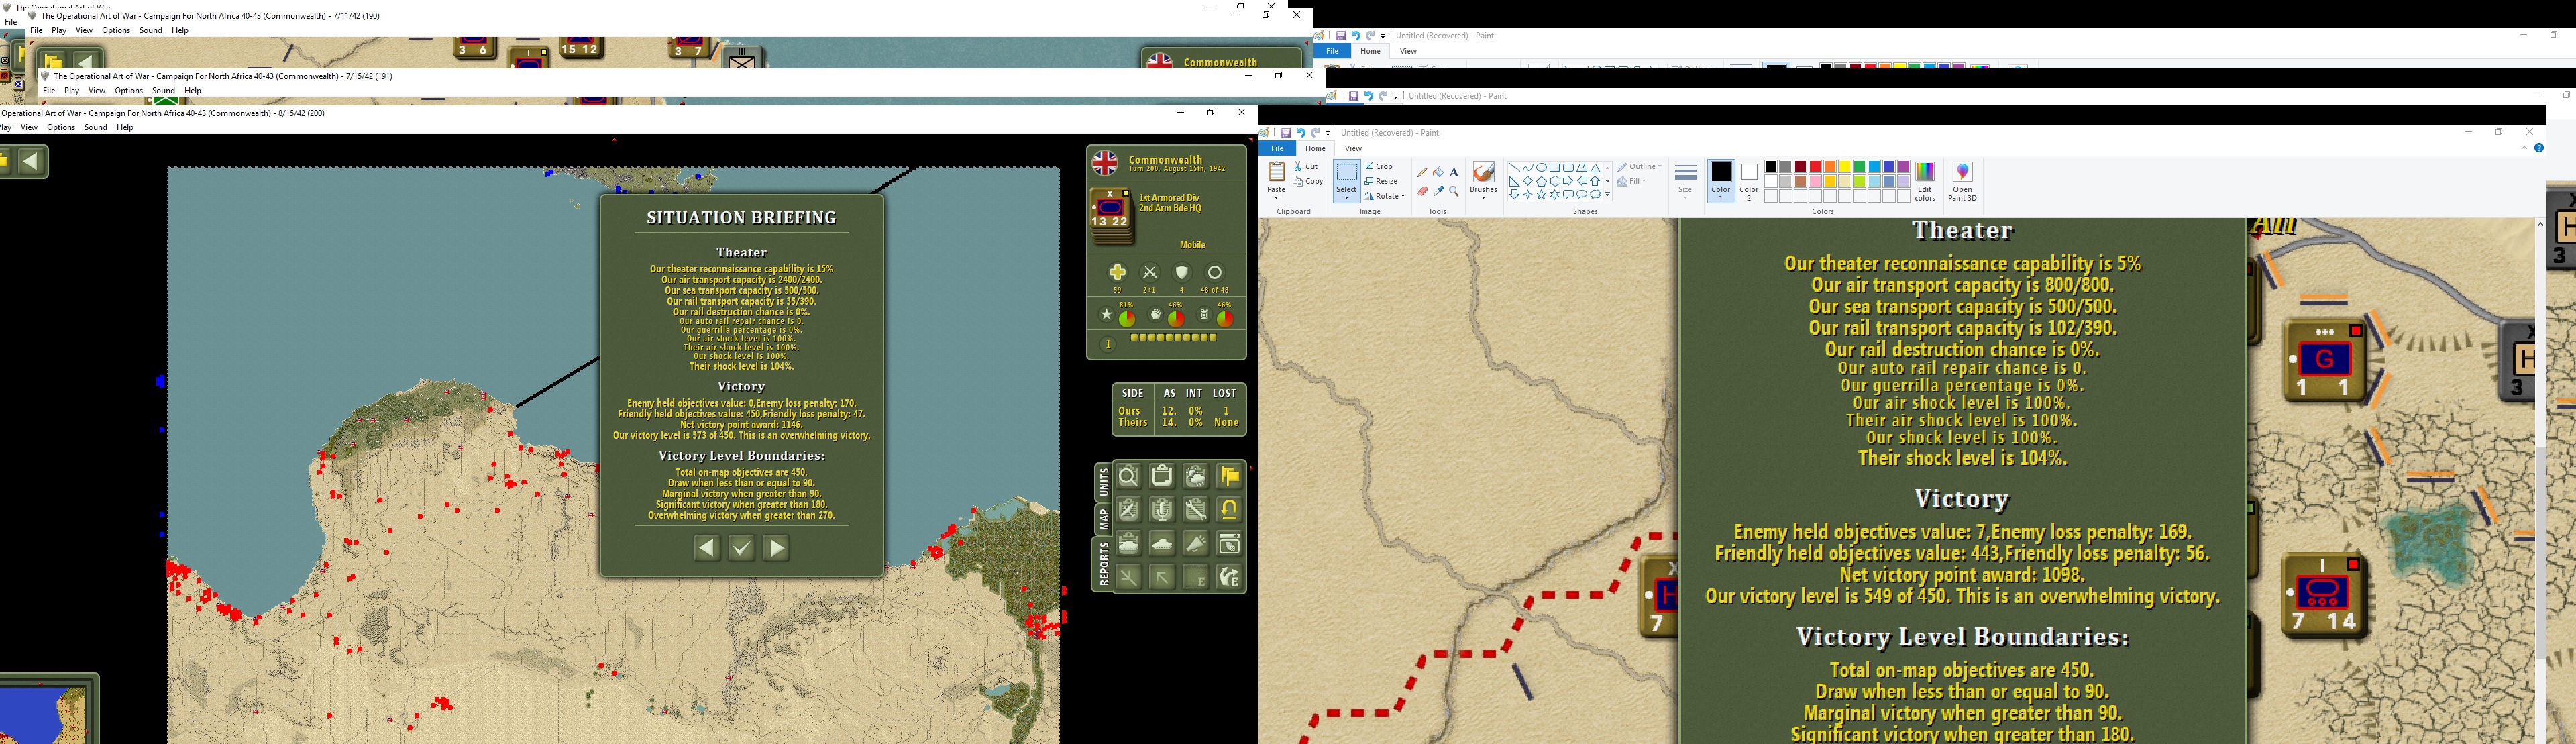
Task: Click the tank icon in game reports grid
Action: [1162, 543]
